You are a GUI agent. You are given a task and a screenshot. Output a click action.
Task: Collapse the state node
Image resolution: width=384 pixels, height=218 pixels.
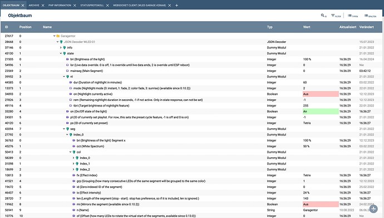tap(61, 53)
